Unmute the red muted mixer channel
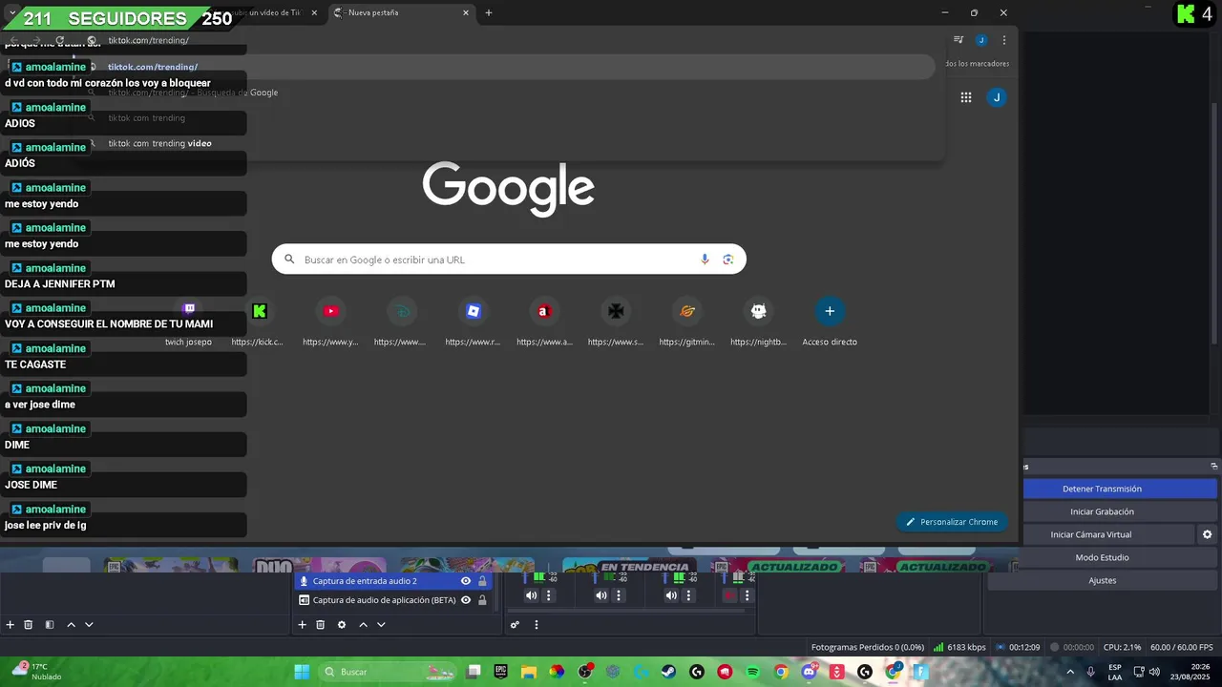This screenshot has width=1222, height=687. pyautogui.click(x=730, y=595)
